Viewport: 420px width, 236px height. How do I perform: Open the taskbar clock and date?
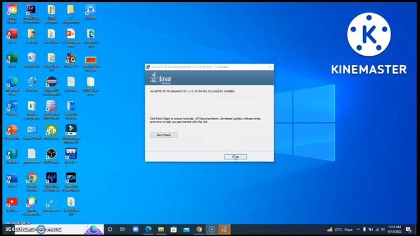point(394,229)
